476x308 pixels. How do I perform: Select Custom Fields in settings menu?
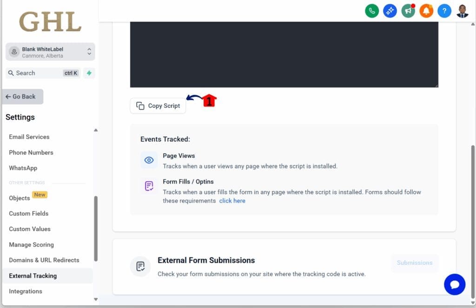pyautogui.click(x=29, y=214)
